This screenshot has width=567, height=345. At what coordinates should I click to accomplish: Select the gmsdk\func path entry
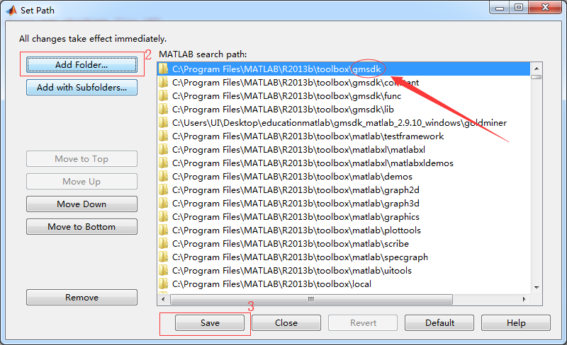(344, 96)
